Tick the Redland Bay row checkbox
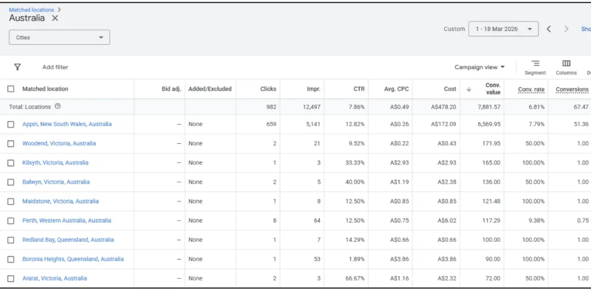This screenshot has height=289, width=591. [11, 239]
